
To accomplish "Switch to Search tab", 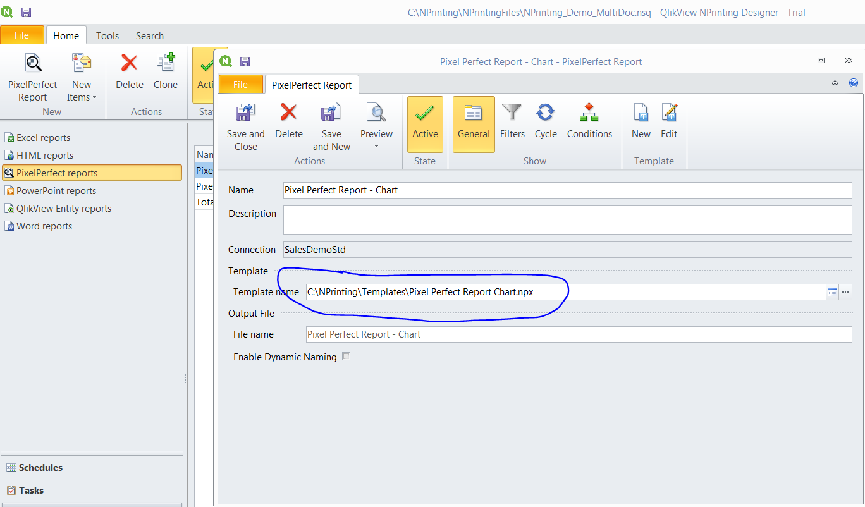I will coord(150,35).
